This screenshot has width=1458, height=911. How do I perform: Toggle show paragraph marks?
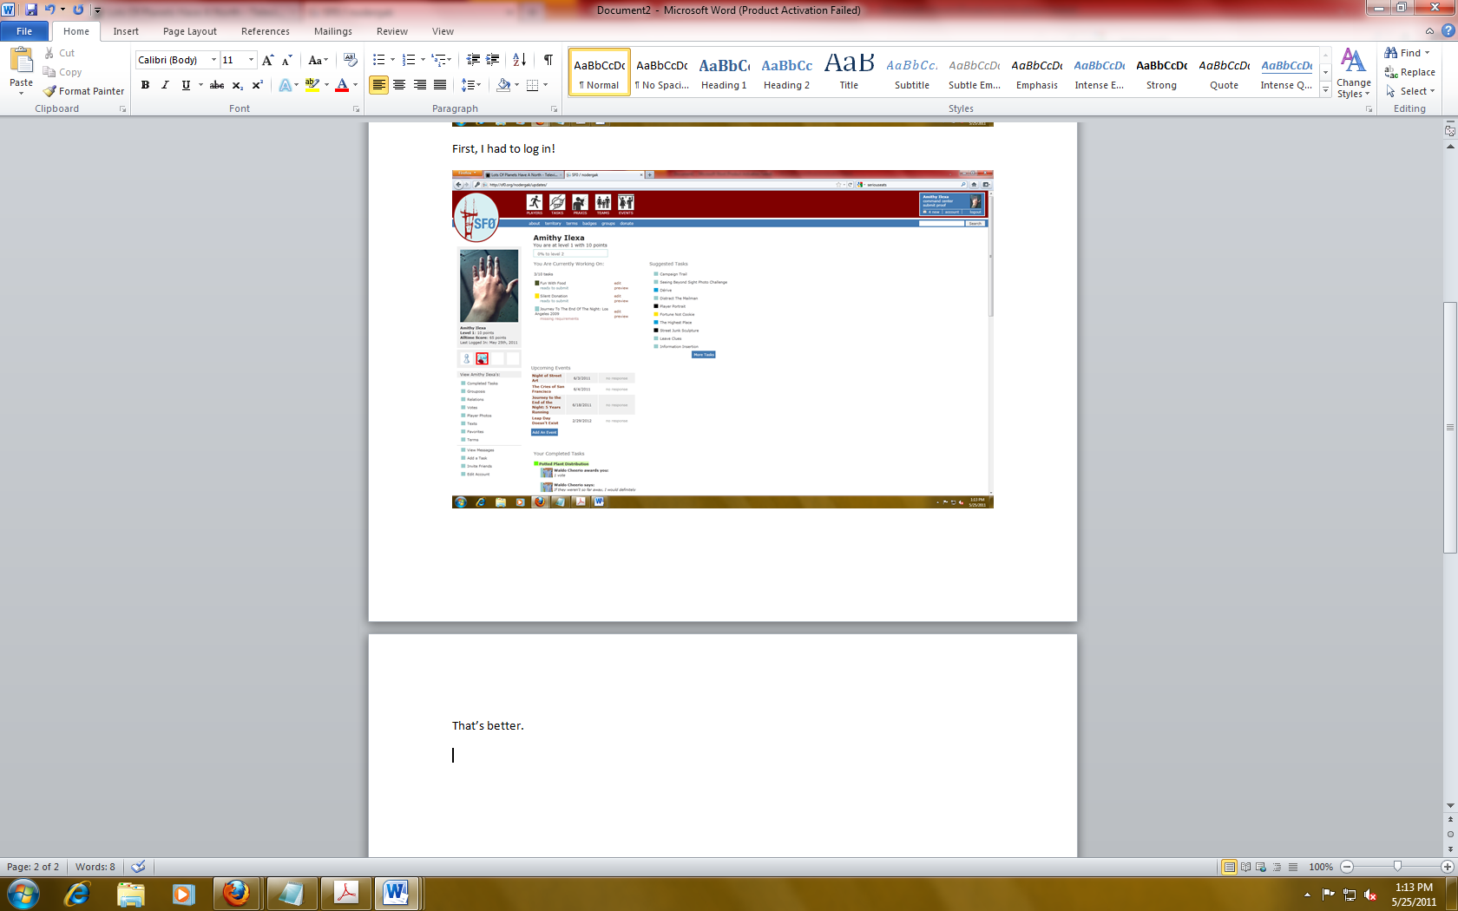pyautogui.click(x=548, y=60)
